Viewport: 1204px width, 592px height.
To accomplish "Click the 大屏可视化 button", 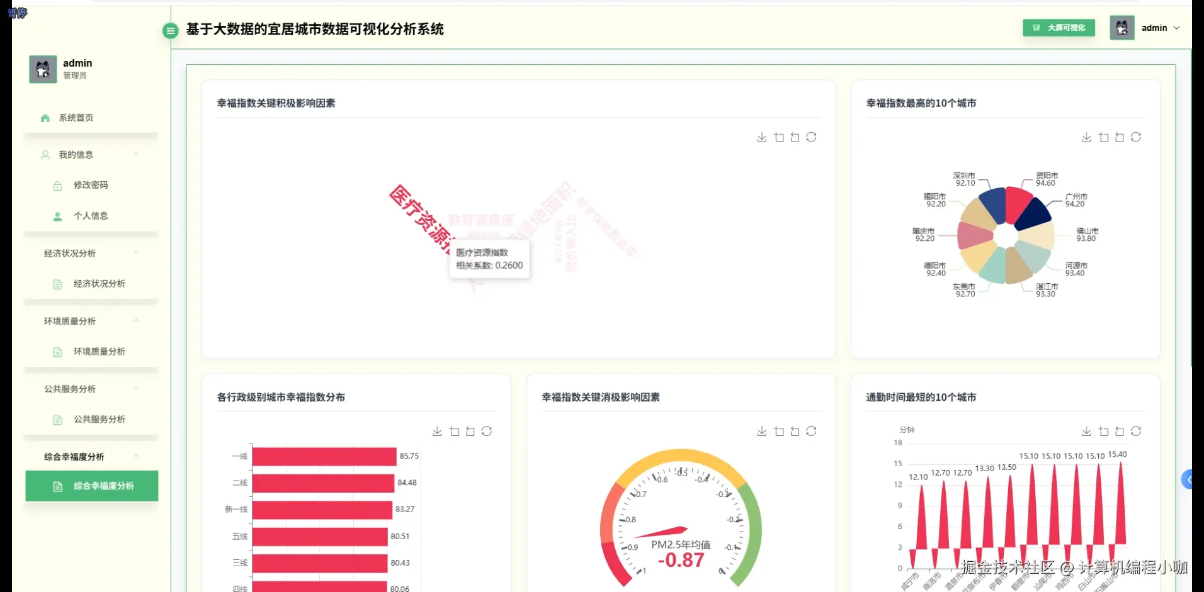I will tap(1059, 28).
